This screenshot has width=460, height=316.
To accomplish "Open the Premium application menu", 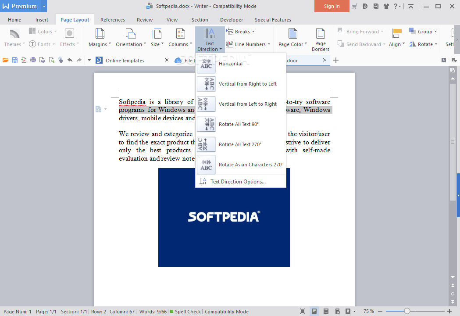I will (20, 6).
